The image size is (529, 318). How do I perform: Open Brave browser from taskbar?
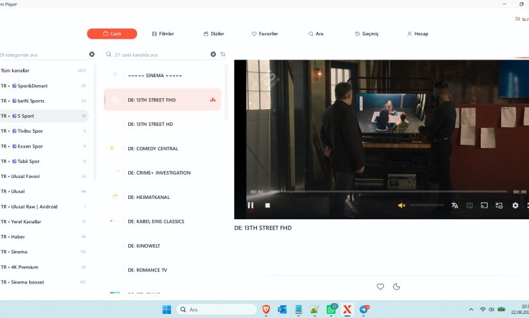click(x=266, y=310)
